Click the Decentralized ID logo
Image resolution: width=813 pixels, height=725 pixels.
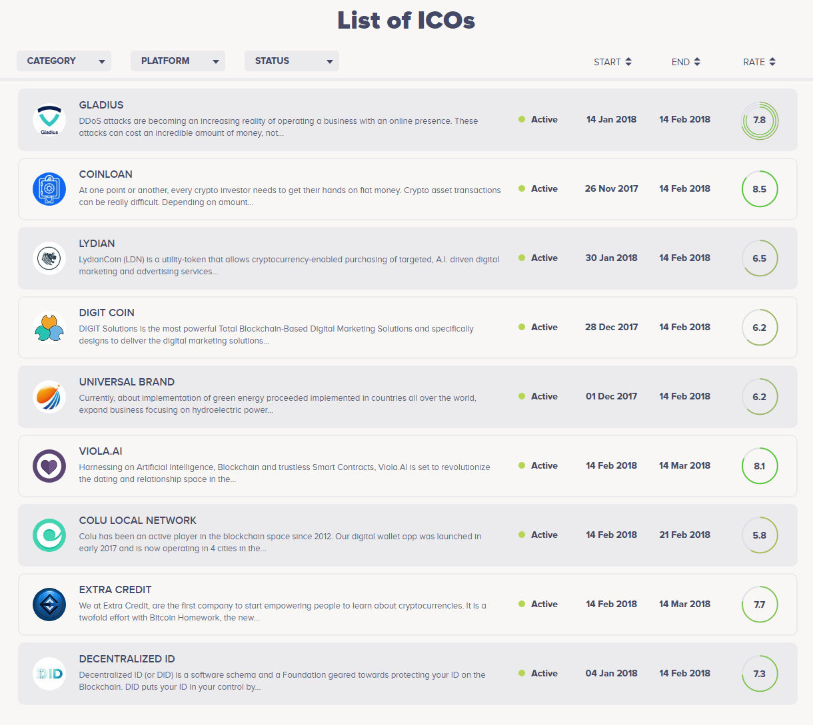[x=49, y=674]
